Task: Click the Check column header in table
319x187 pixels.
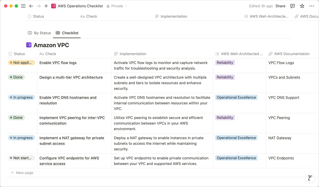Action: 48,54
